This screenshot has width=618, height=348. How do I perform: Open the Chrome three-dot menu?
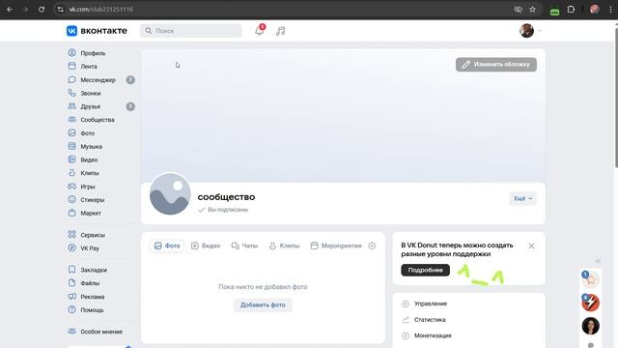[x=610, y=10]
